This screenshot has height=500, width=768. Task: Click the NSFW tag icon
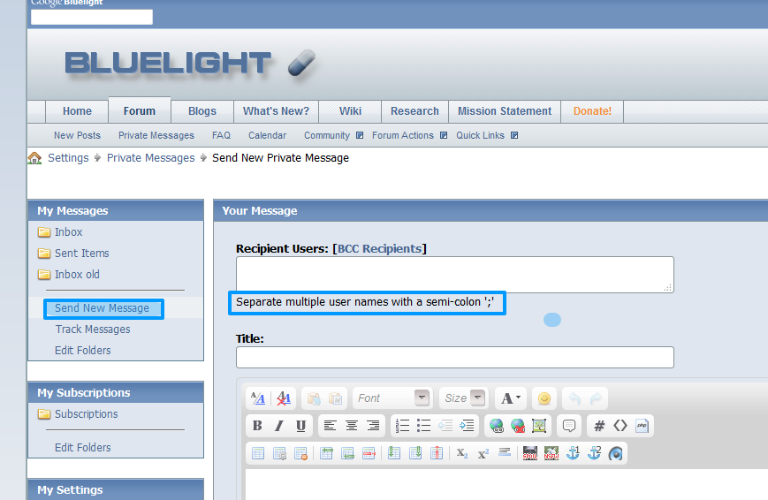551,453
